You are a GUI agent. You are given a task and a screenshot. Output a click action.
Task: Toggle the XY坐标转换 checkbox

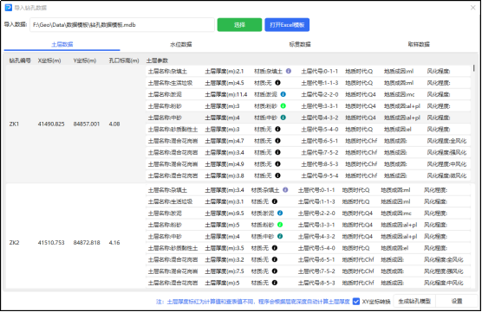[x=356, y=302]
